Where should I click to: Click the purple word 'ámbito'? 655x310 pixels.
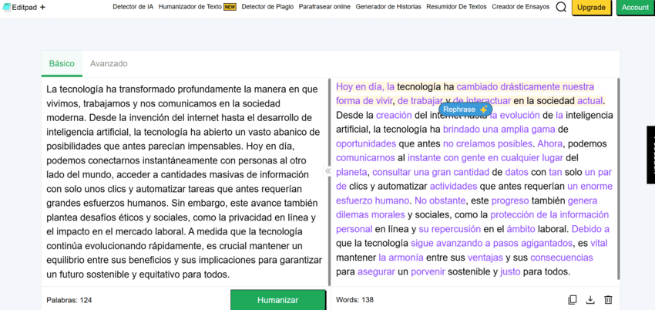click(x=520, y=229)
